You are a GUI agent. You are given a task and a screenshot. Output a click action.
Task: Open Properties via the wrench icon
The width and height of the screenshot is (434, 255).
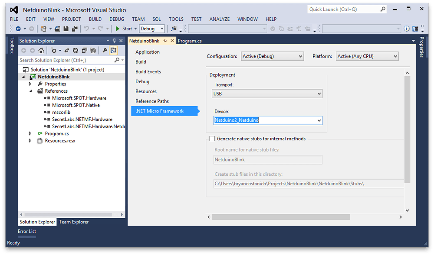tap(105, 51)
